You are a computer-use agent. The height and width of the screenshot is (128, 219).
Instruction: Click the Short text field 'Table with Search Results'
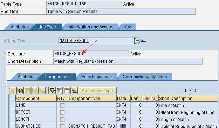121,12
